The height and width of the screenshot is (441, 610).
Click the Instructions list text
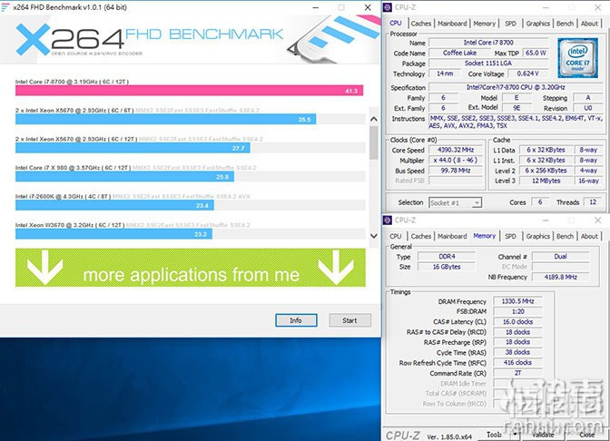[516, 122]
